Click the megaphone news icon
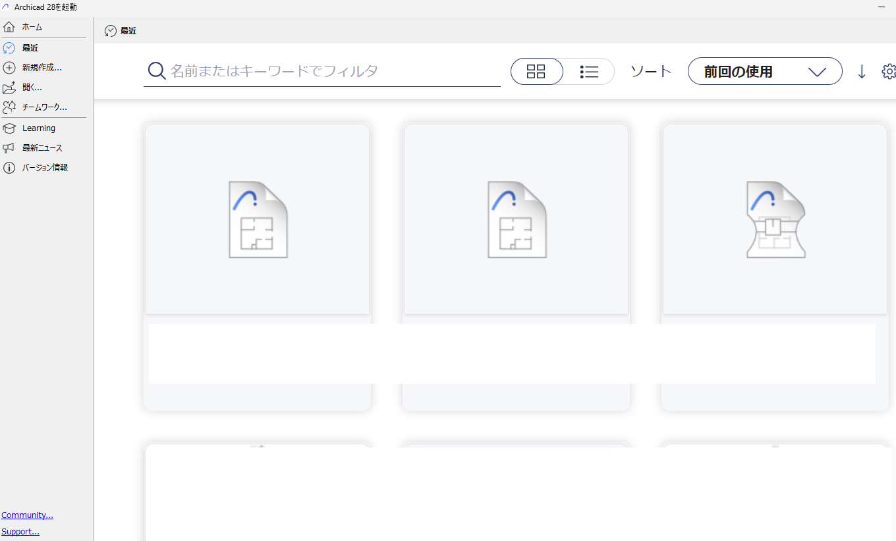The image size is (896, 541). click(9, 148)
